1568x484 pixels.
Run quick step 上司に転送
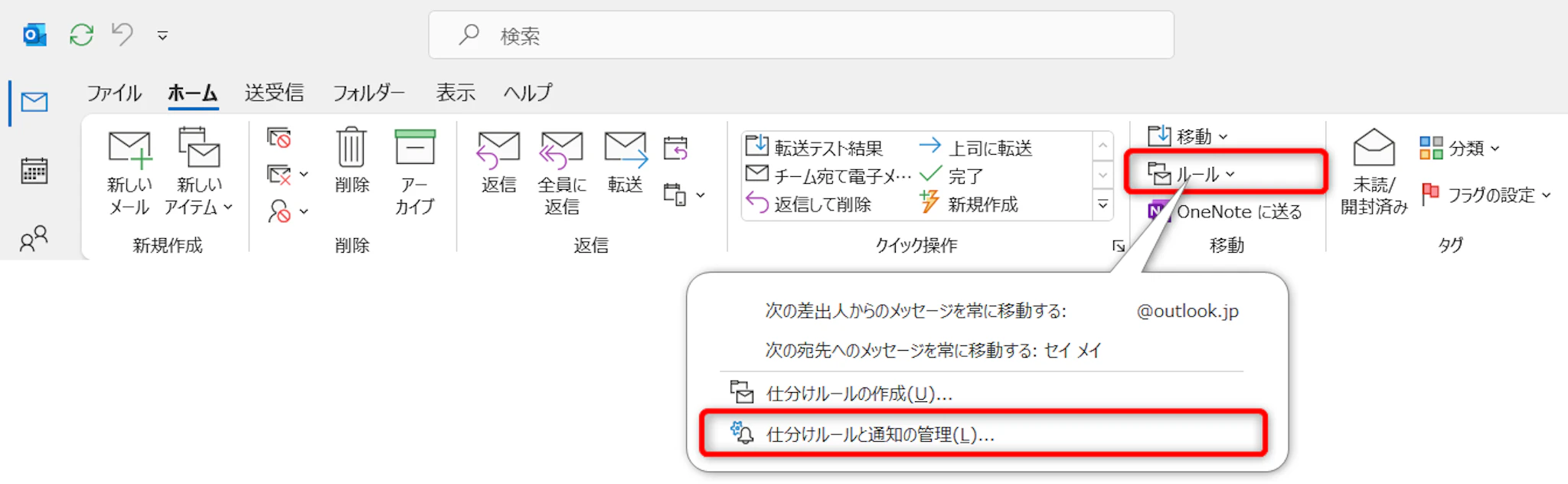click(x=976, y=146)
